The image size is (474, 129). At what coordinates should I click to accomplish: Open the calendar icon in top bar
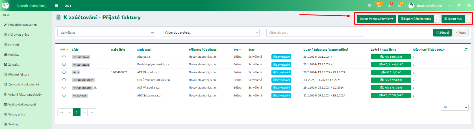pos(369,6)
